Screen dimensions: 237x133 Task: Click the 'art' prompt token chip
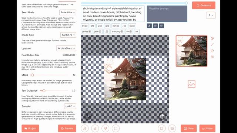[x=137, y=31]
